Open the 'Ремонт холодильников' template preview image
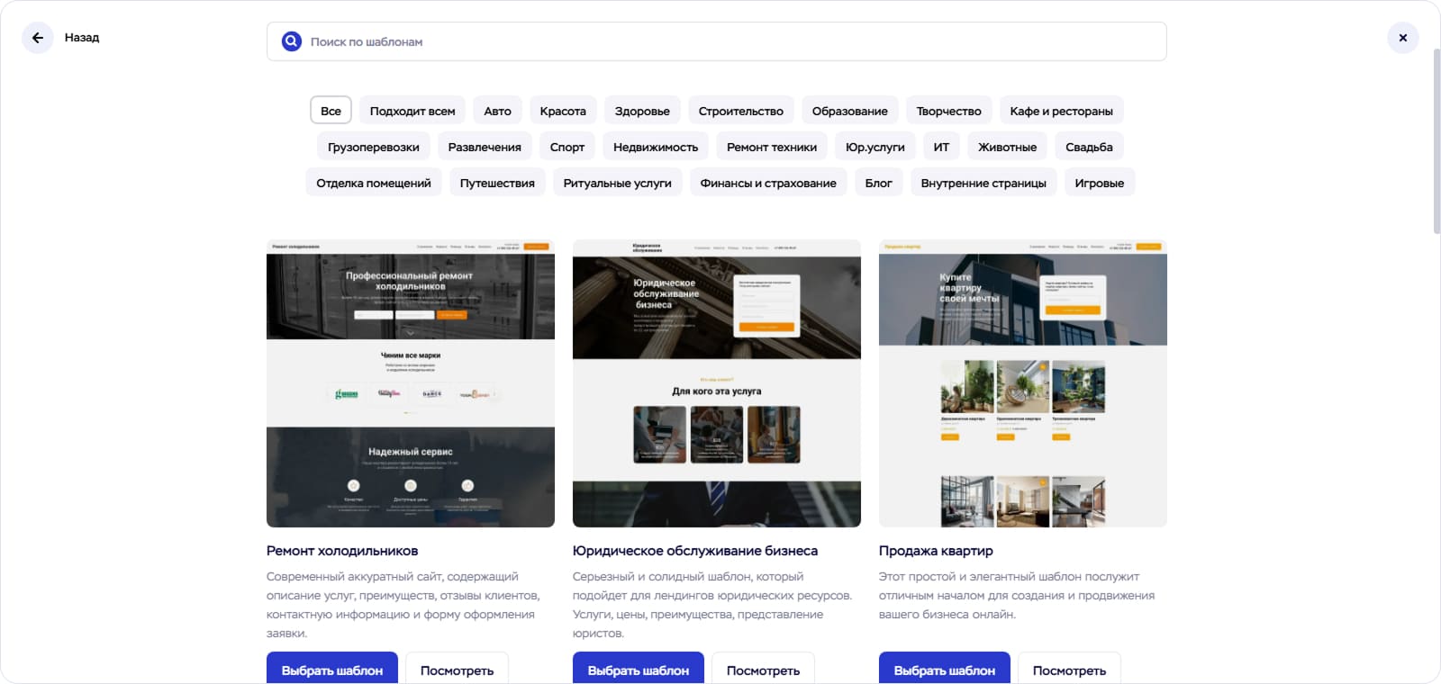The image size is (1441, 684). [x=411, y=383]
